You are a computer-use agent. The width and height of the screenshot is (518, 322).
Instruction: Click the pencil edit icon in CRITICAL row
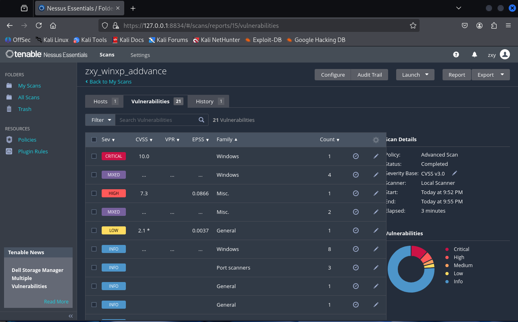tap(376, 156)
